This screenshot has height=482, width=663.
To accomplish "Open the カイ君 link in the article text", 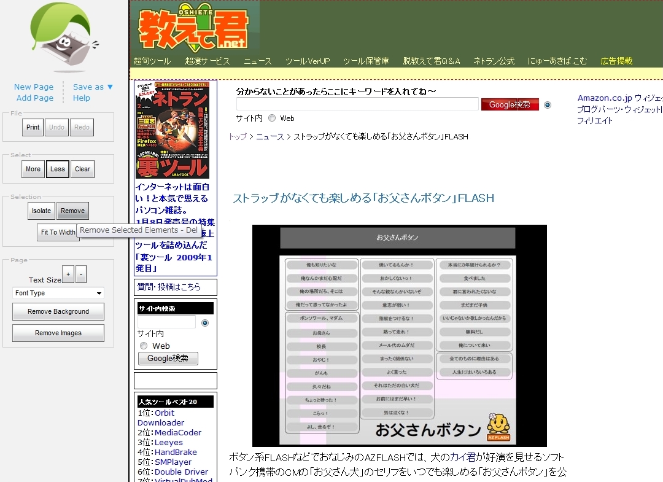I will (x=463, y=457).
